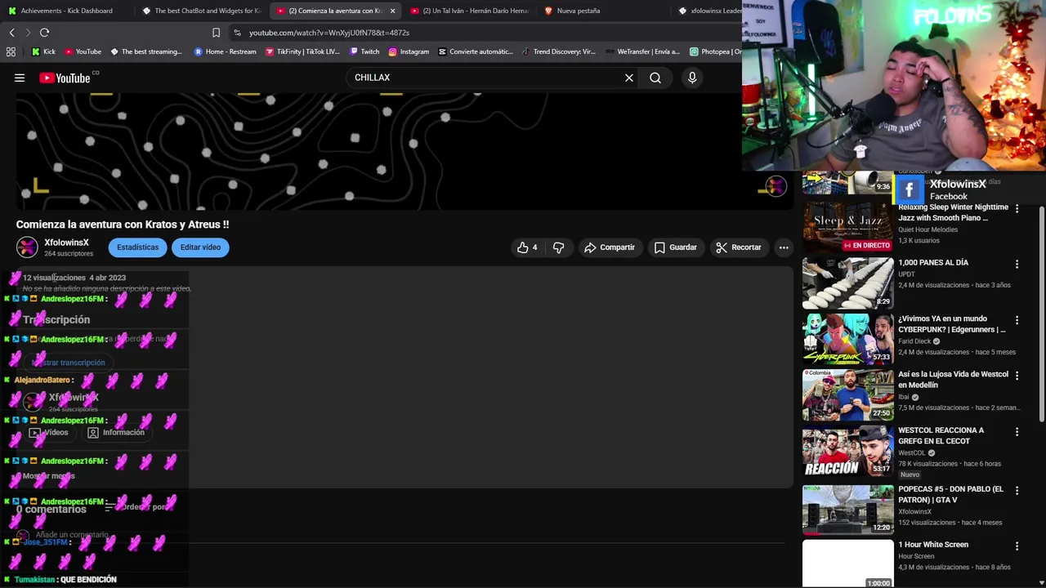Open the TikFinity bookmark
Screen dimensions: 1046x588
[302, 51]
